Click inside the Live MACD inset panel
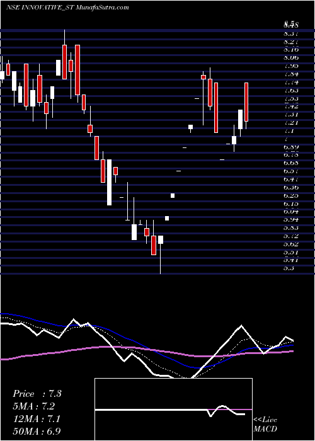The height and width of the screenshot is (441, 315). pos(173,409)
